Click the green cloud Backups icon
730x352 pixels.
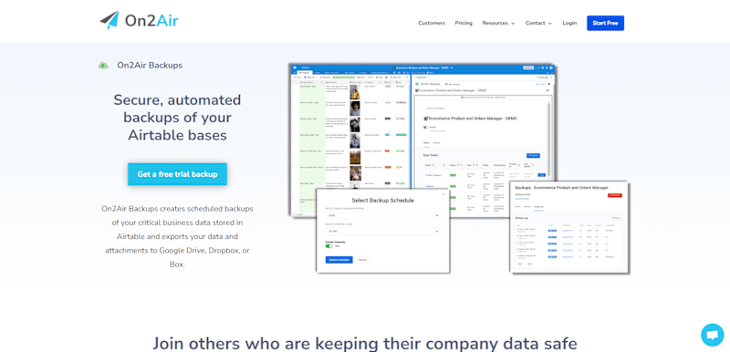(x=103, y=66)
